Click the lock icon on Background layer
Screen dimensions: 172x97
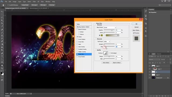pos(168,78)
